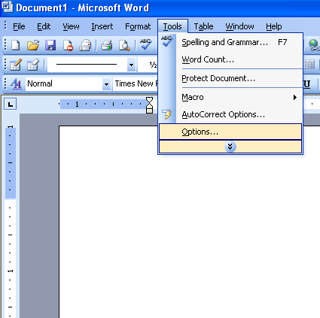Open the Window menu
This screenshot has height=318, width=320.
(239, 26)
